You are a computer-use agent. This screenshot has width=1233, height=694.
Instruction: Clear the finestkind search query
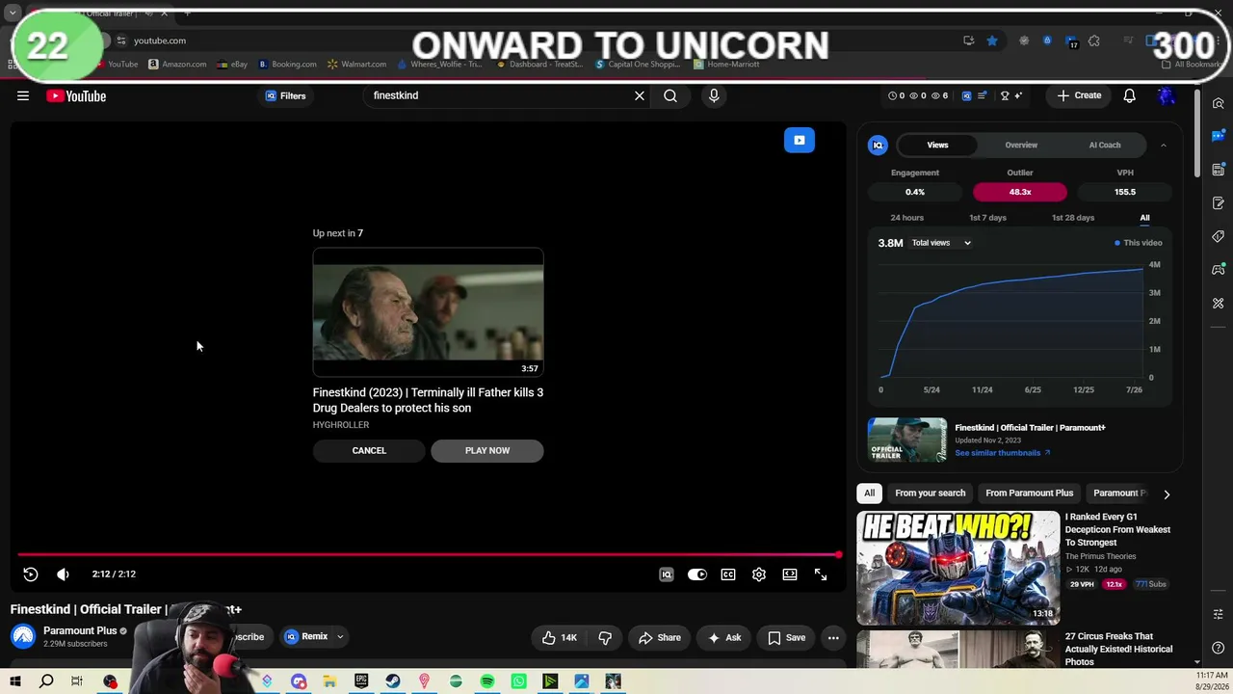click(639, 95)
